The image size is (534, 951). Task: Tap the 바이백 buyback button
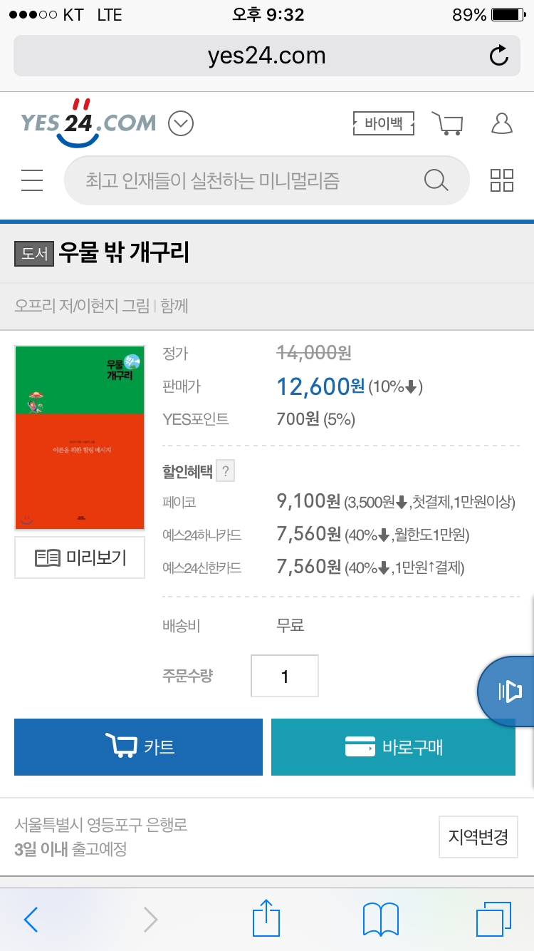point(383,123)
